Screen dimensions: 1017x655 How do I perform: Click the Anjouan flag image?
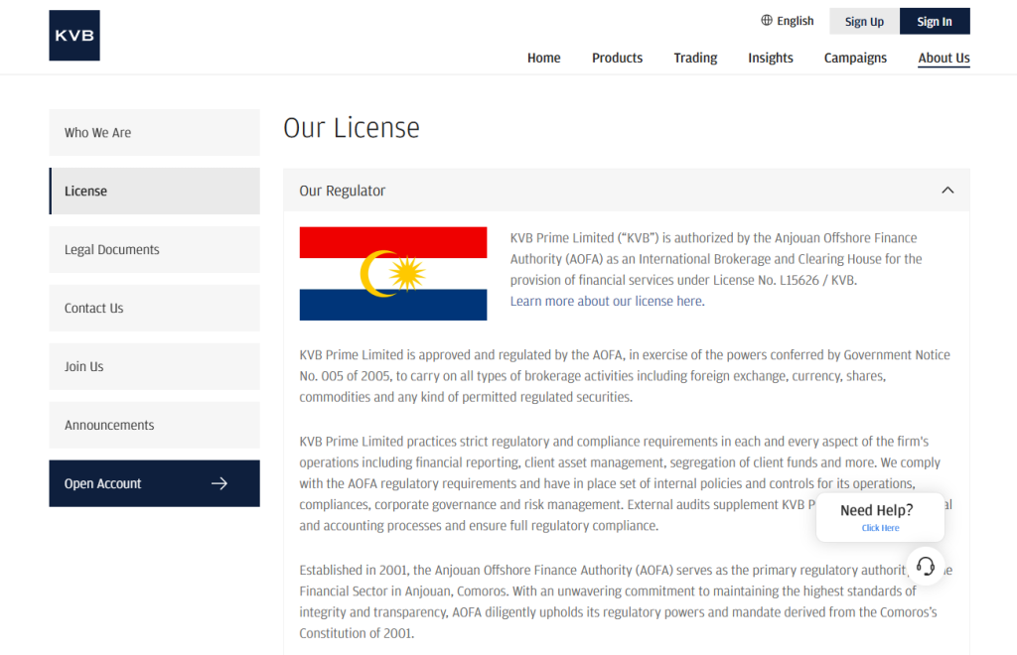(x=392, y=273)
